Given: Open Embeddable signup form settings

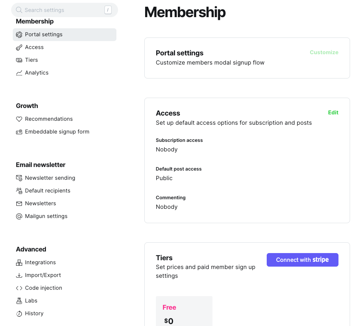Looking at the screenshot, I should click(x=57, y=132).
